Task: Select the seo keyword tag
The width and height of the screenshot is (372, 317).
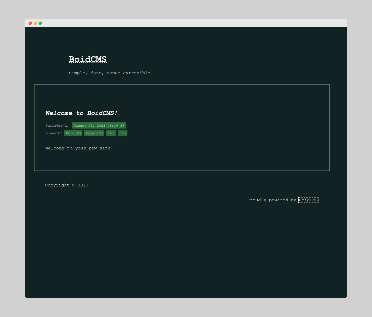Action: [123, 133]
